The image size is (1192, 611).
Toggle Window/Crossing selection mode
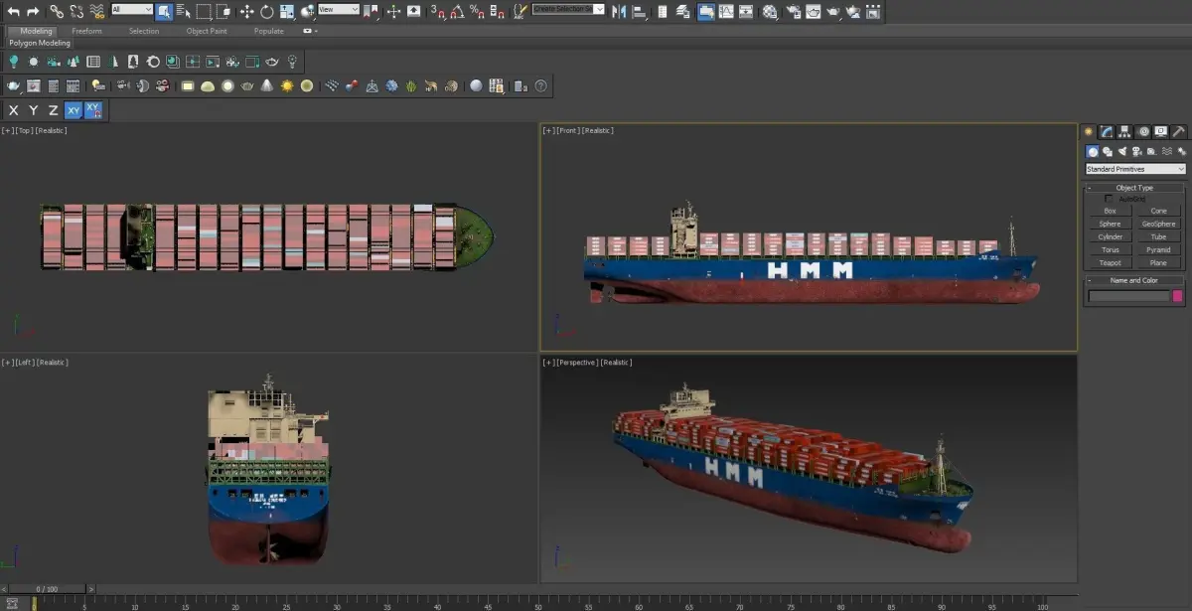coord(224,11)
